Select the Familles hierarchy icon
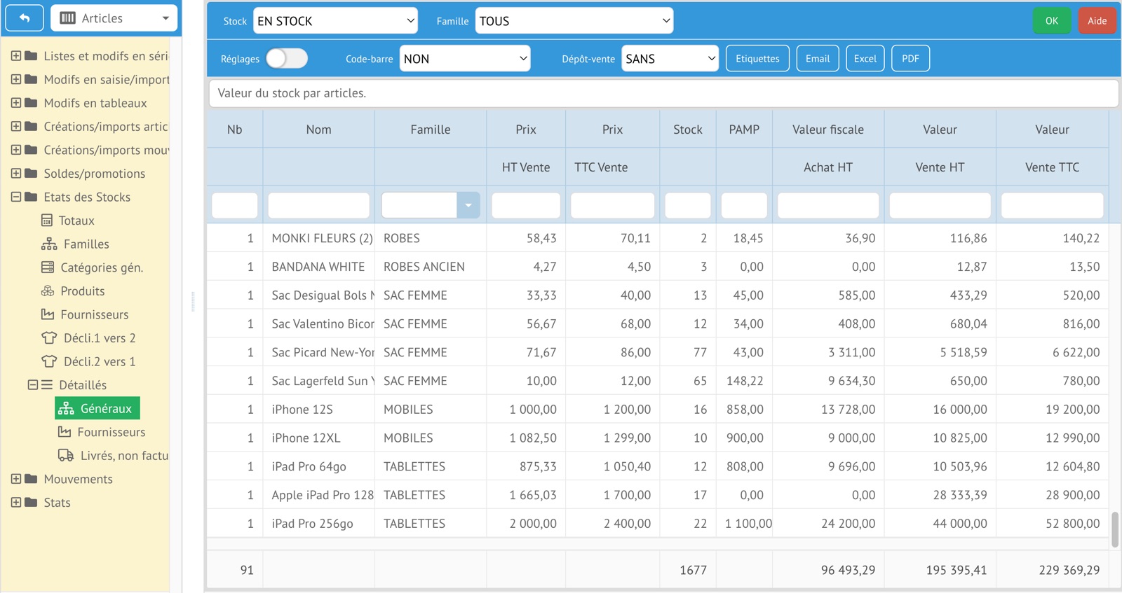Image resolution: width=1122 pixels, height=593 pixels. pyautogui.click(x=49, y=244)
